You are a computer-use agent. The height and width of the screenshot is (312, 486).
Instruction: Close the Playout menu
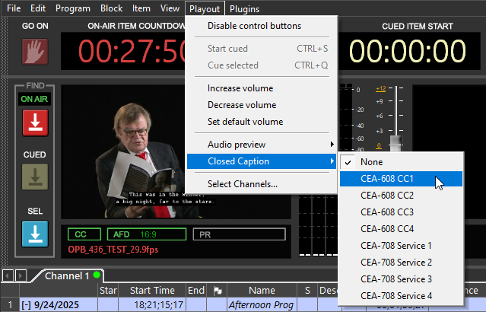(205, 8)
